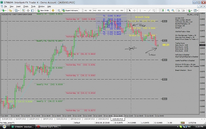Switch to the GBPJPY,M15 chart tab
The height and width of the screenshot is (129, 206).
click(x=48, y=119)
